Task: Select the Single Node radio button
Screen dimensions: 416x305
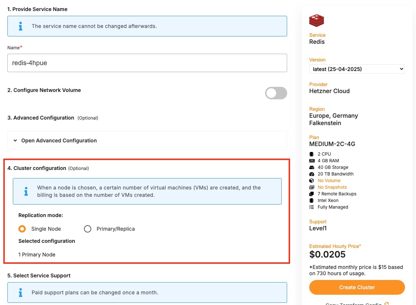Action: (x=22, y=229)
